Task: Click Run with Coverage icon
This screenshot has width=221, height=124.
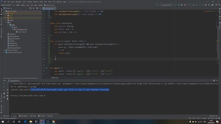Action: (x=182, y=5)
